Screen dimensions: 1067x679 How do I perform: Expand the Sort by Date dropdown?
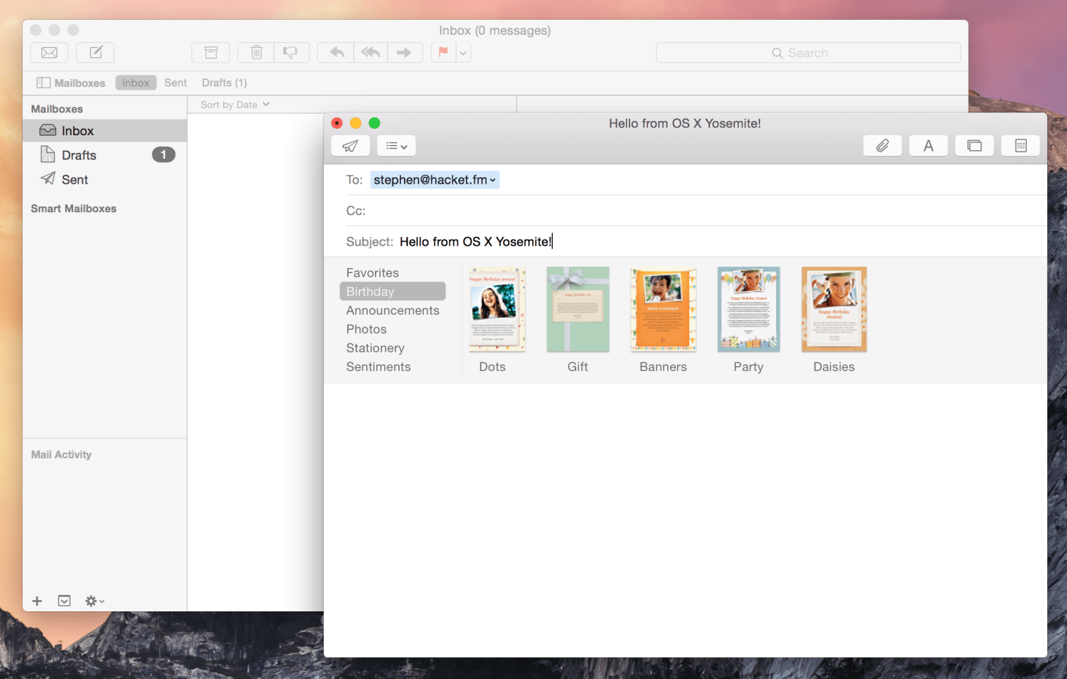point(235,105)
